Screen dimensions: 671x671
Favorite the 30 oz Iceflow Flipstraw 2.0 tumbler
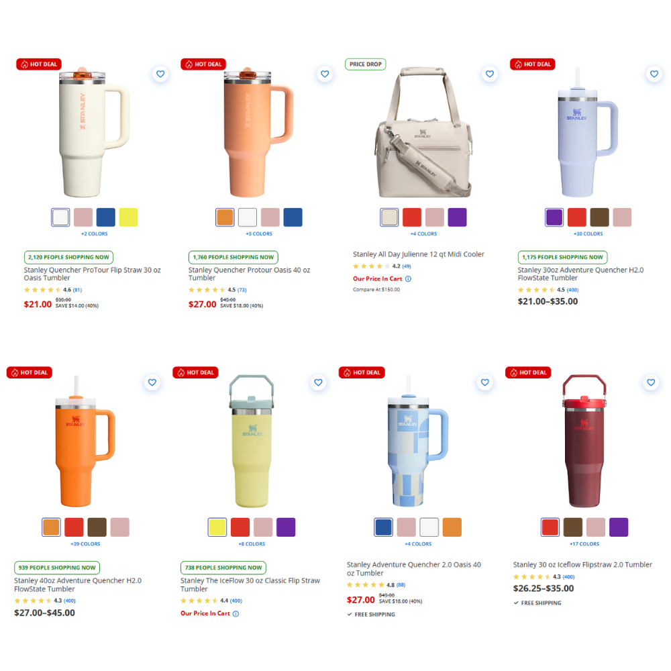pyautogui.click(x=650, y=382)
